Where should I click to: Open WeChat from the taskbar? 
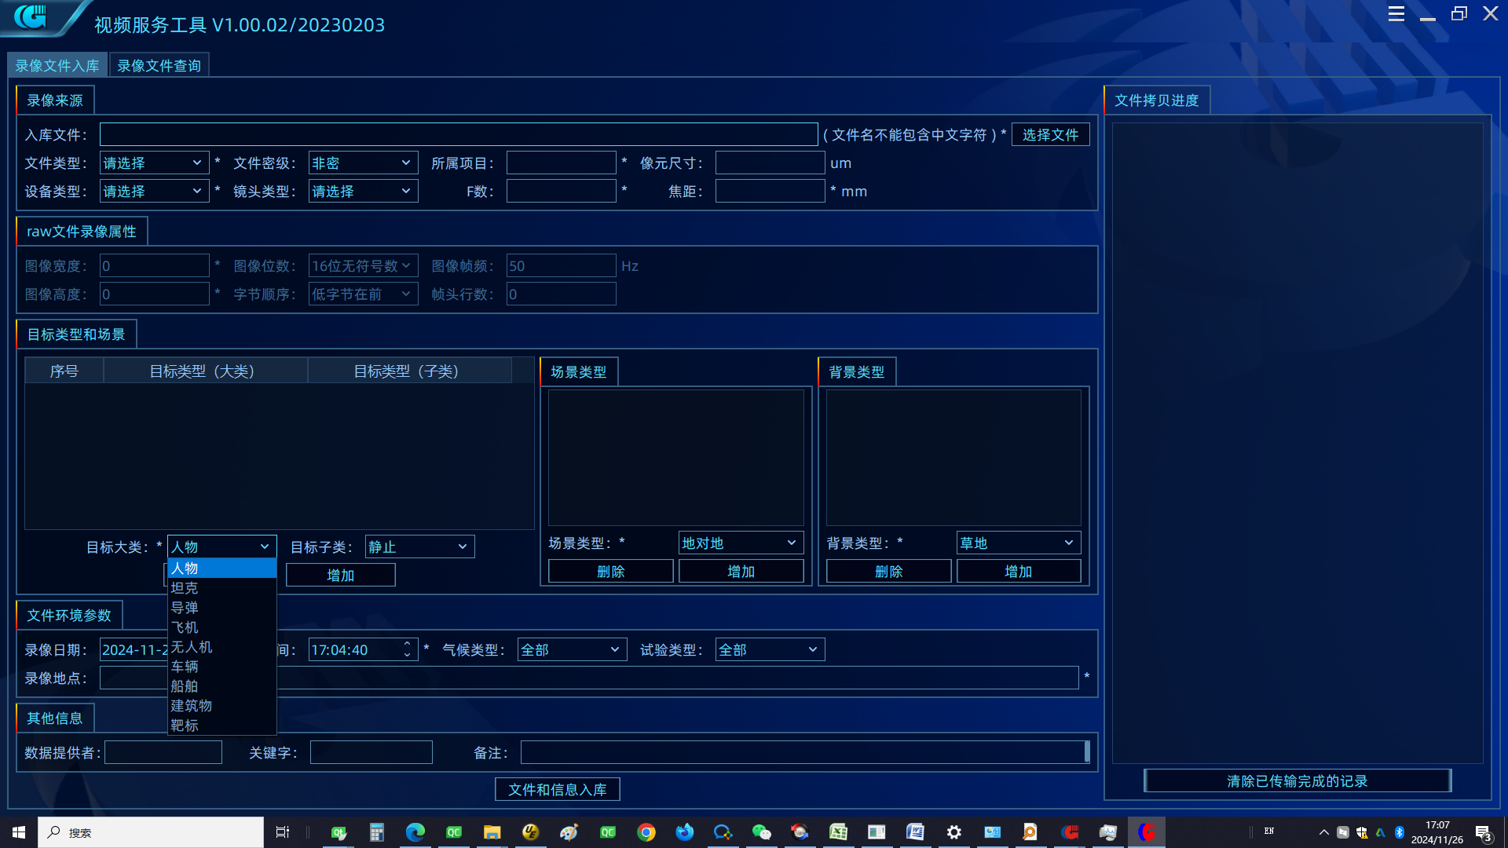[761, 832]
